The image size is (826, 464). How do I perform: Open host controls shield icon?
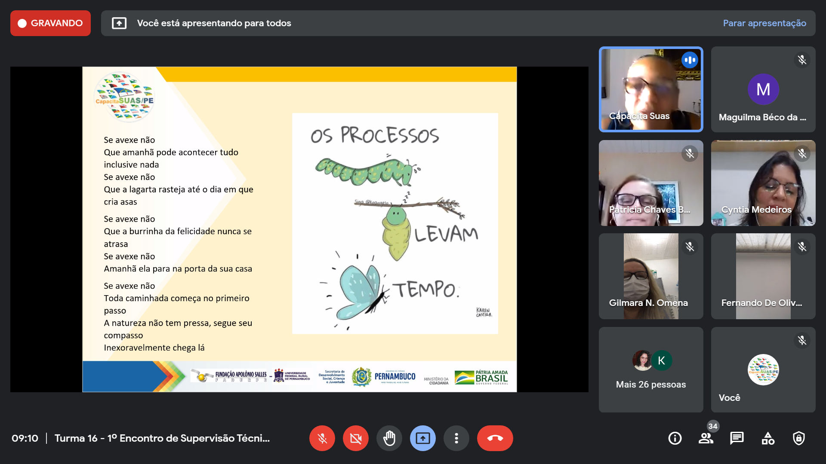799,438
